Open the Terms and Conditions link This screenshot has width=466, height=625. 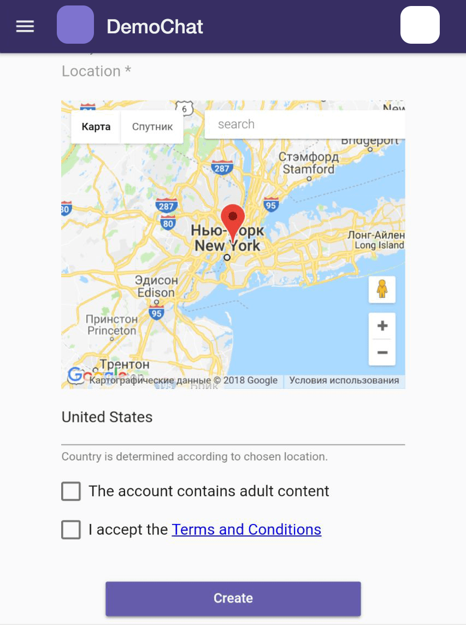tap(246, 530)
